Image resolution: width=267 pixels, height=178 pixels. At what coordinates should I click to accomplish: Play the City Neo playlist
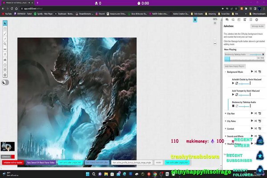(x=252, y=113)
